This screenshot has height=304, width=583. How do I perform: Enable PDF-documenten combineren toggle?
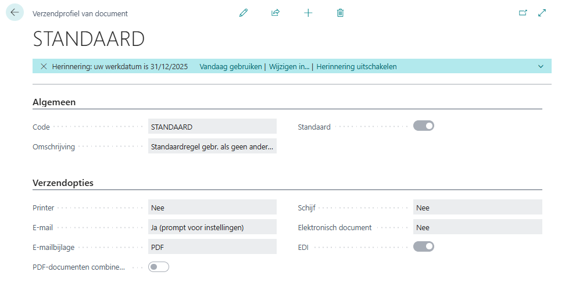159,267
